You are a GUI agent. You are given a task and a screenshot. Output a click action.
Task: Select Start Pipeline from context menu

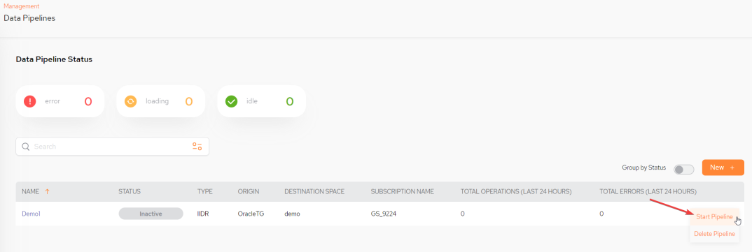coord(714,216)
